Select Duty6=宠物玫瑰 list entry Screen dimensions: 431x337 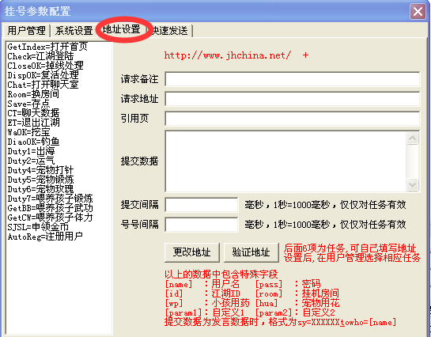(40, 189)
